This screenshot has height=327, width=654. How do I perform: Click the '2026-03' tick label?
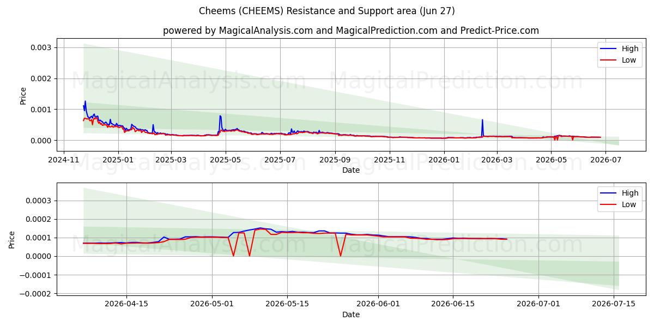[x=496, y=160]
